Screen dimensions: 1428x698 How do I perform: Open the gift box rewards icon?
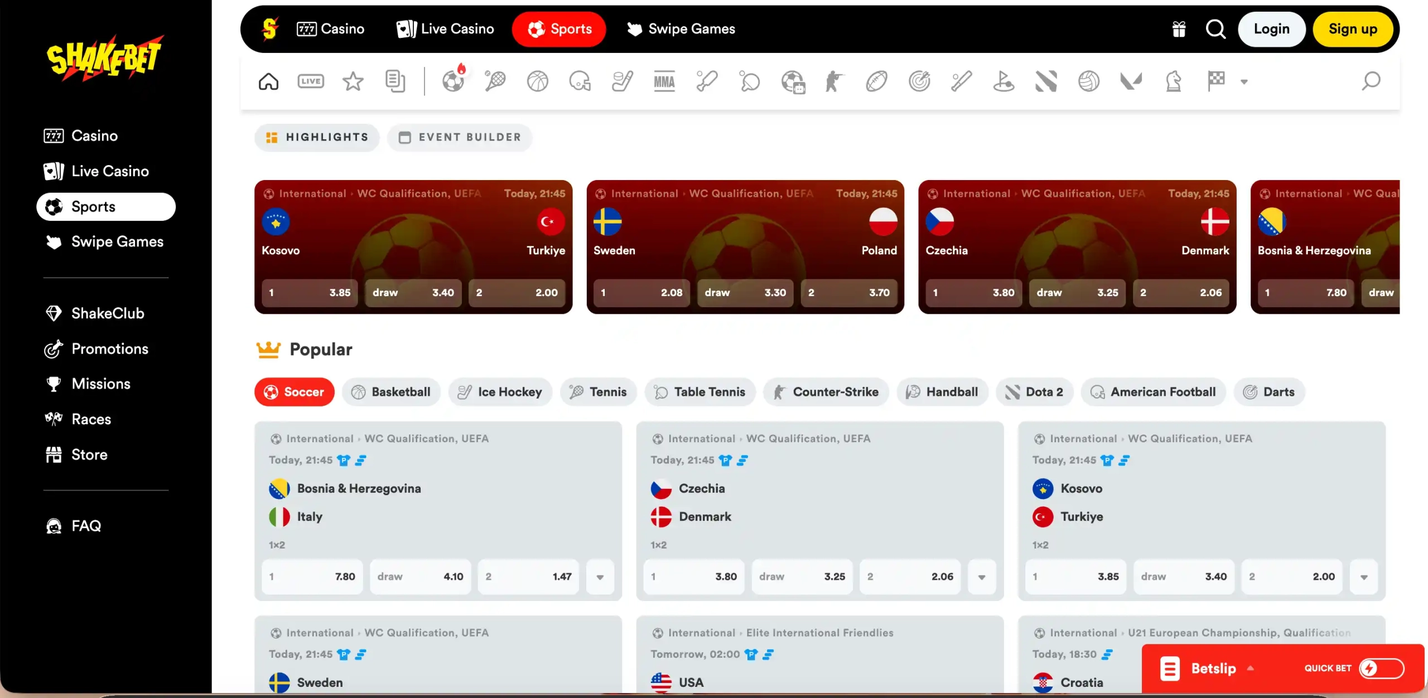pos(1179,29)
